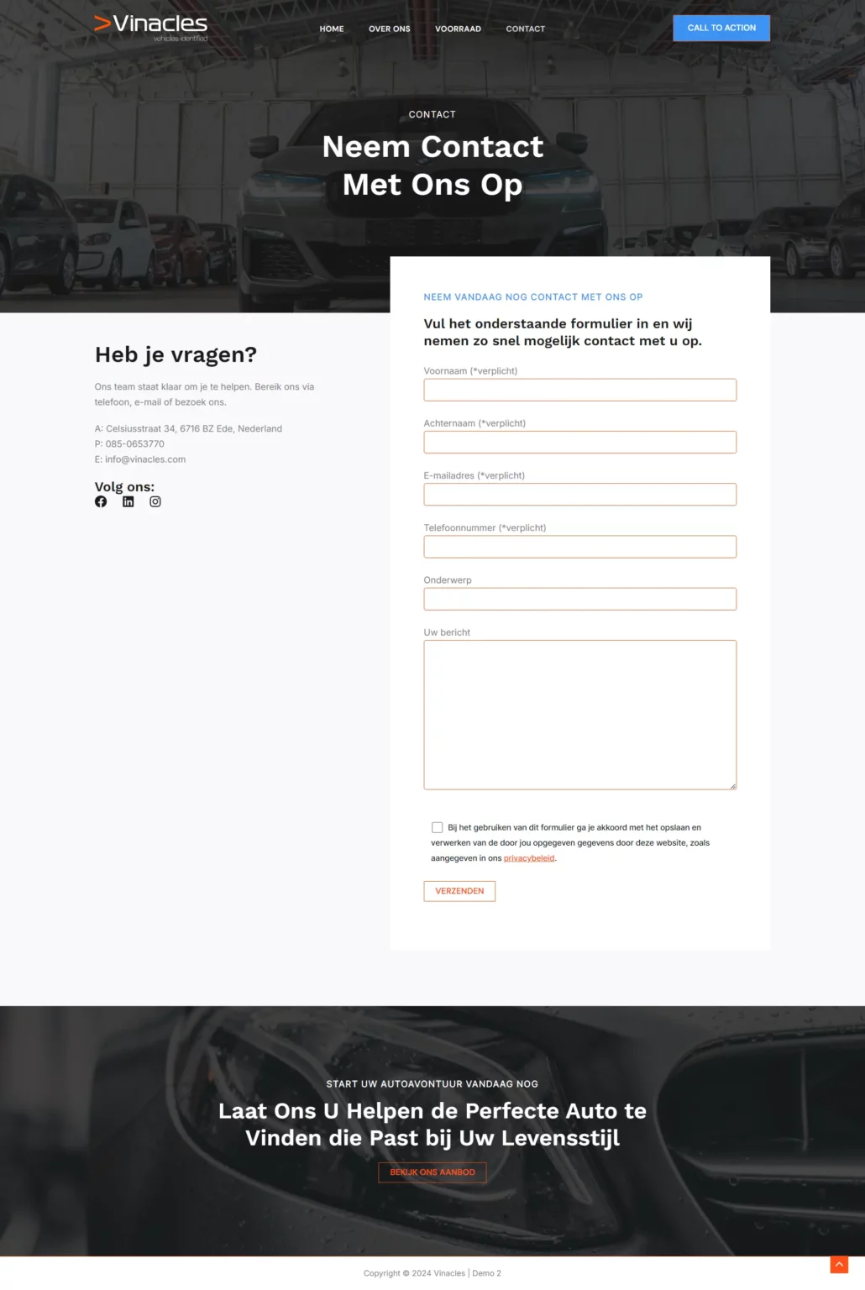Open the OVER ONS menu item
Screen dimensions: 865x1290
coord(390,29)
